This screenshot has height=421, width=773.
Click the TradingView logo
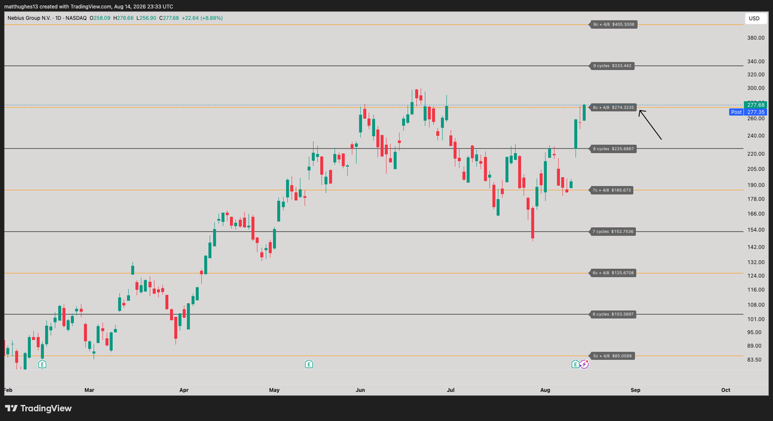[x=39, y=408]
